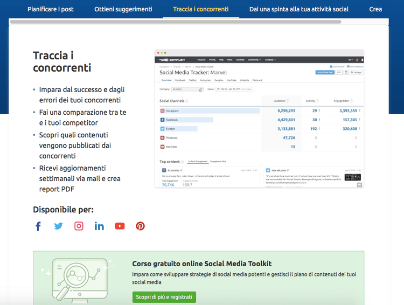
Task: Select the Overview tab in Social Media Tracker
Action: click(x=166, y=80)
